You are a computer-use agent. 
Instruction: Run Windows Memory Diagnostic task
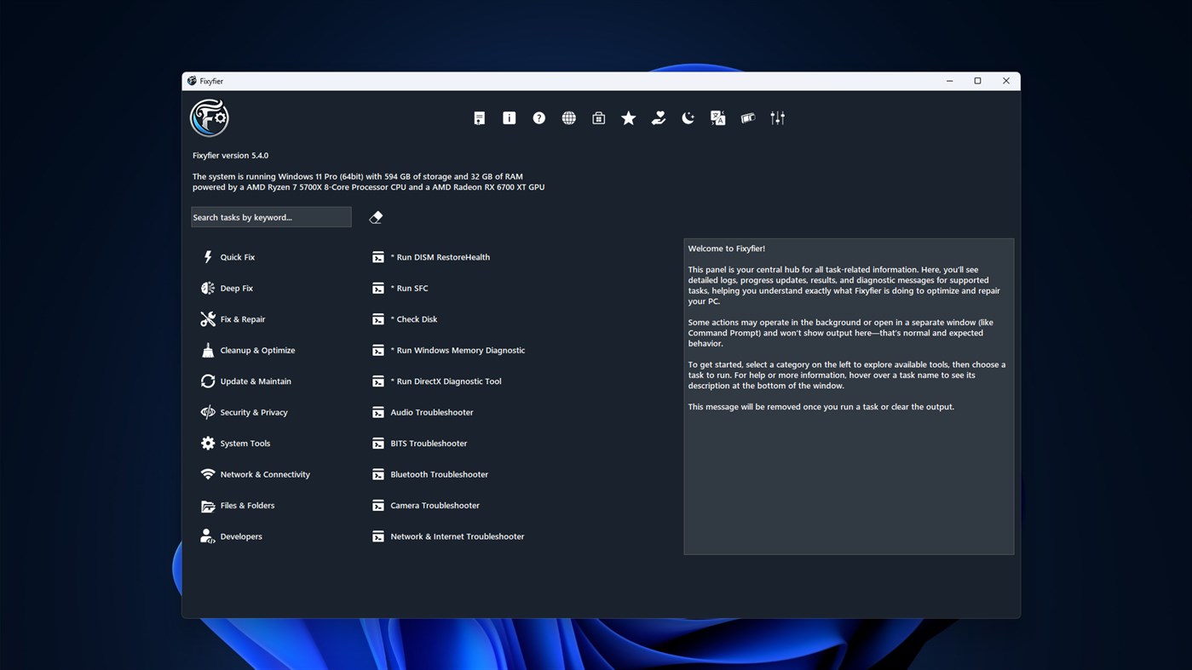coord(448,351)
